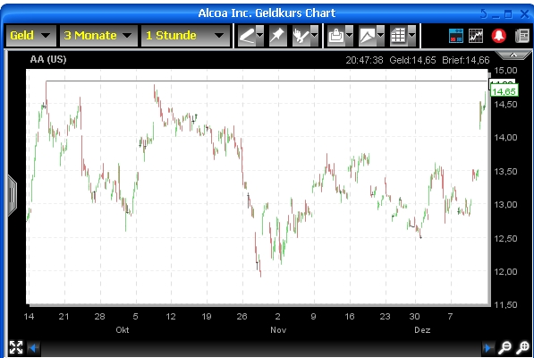Click the Nov month label
534x358 pixels.
click(278, 330)
